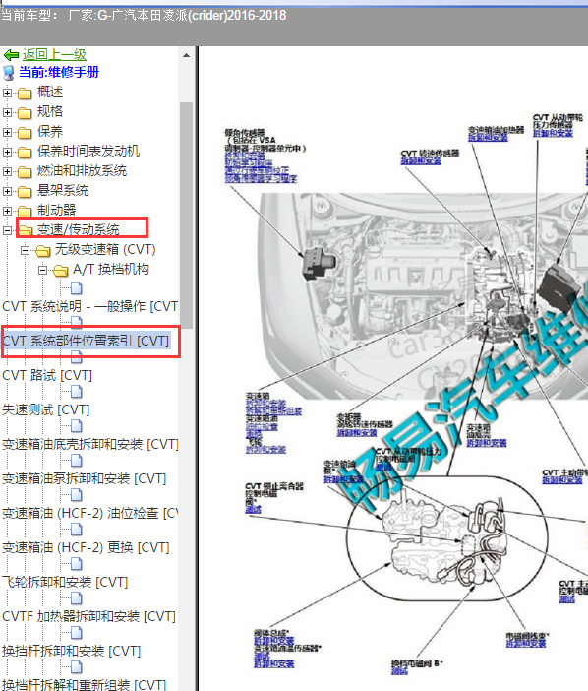Select 概述 in the tree
The height and width of the screenshot is (691, 588).
[x=50, y=93]
